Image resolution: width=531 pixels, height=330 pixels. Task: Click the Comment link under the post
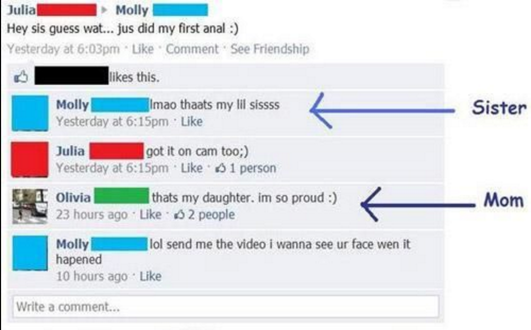point(192,49)
